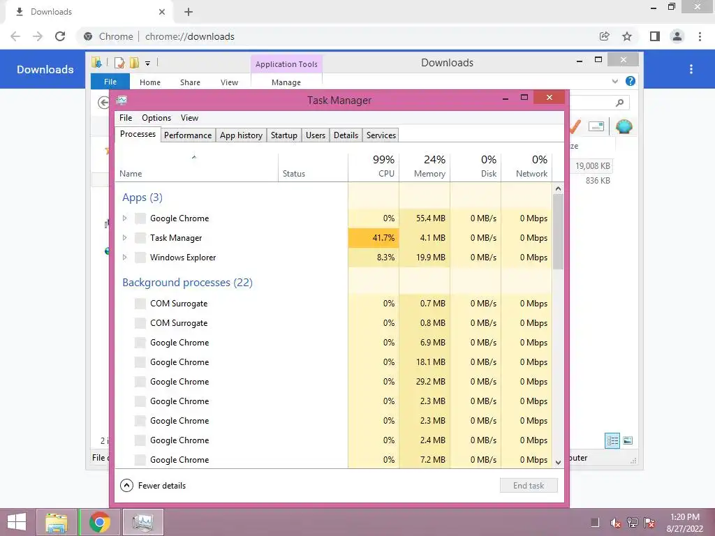Open Explorer Manage ribbon tab
Image resolution: width=715 pixels, height=536 pixels.
286,82
